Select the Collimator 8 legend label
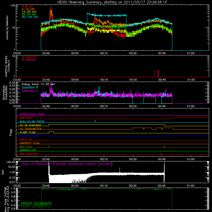 pyautogui.click(x=30, y=87)
